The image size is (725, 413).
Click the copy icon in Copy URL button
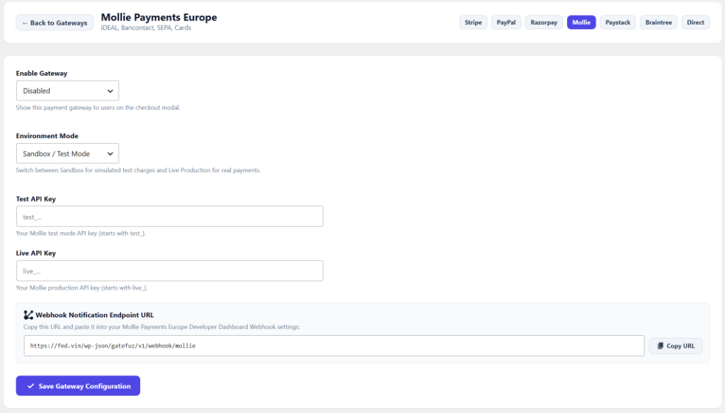click(x=661, y=346)
